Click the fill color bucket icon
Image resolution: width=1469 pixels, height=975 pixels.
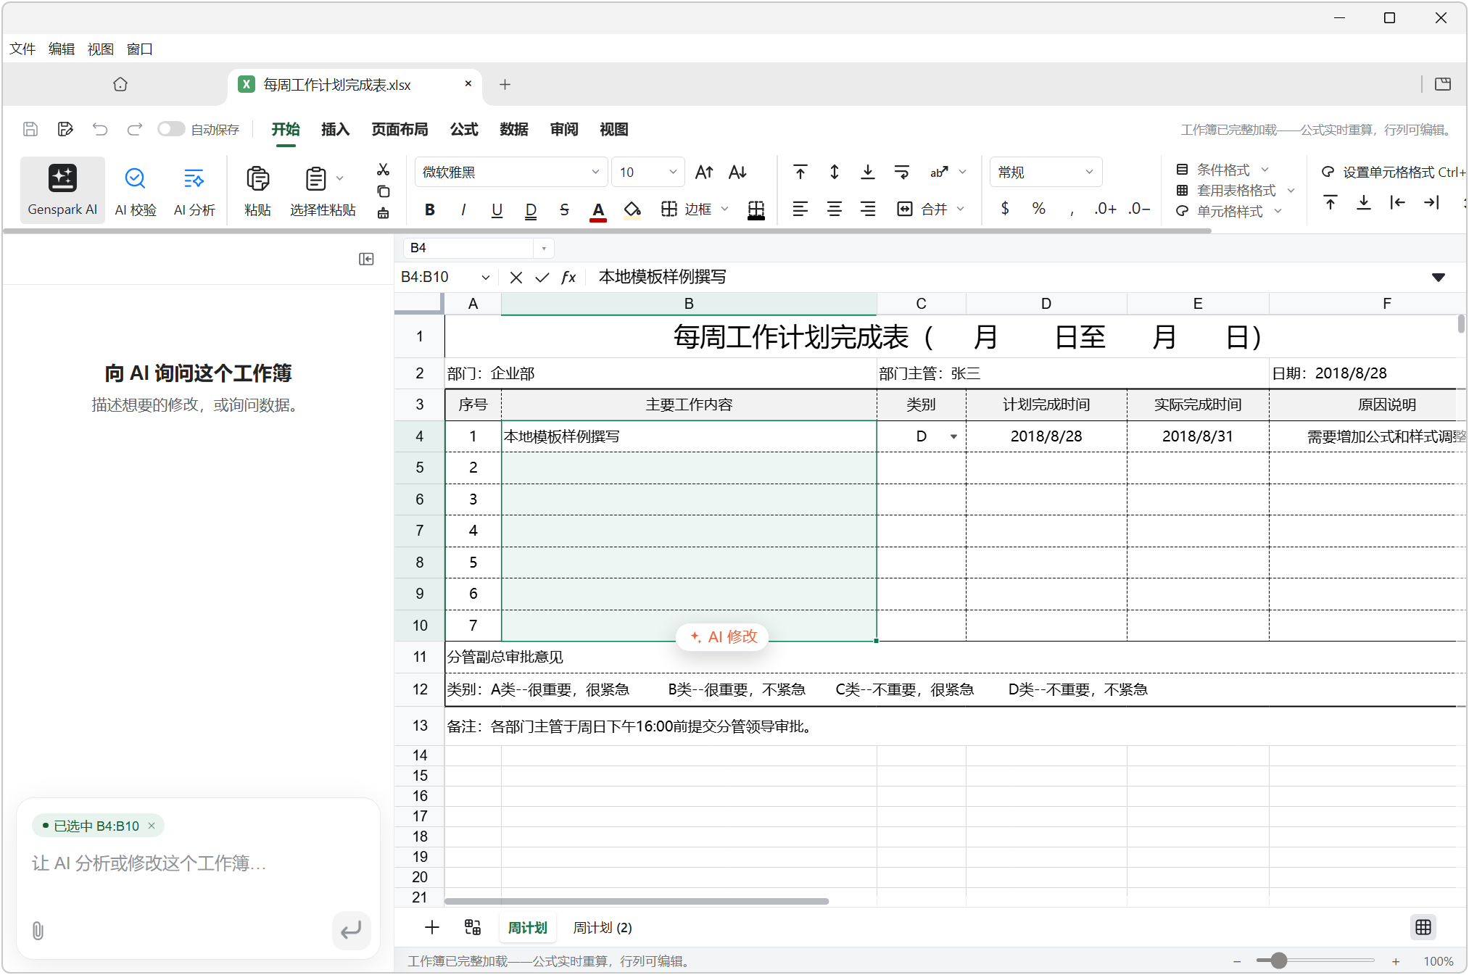[632, 209]
